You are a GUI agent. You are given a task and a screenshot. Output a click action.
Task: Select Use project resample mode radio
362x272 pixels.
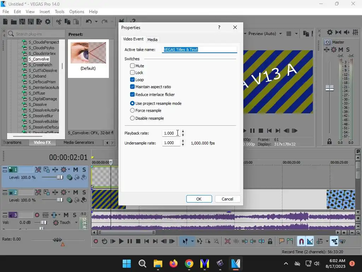click(x=132, y=103)
